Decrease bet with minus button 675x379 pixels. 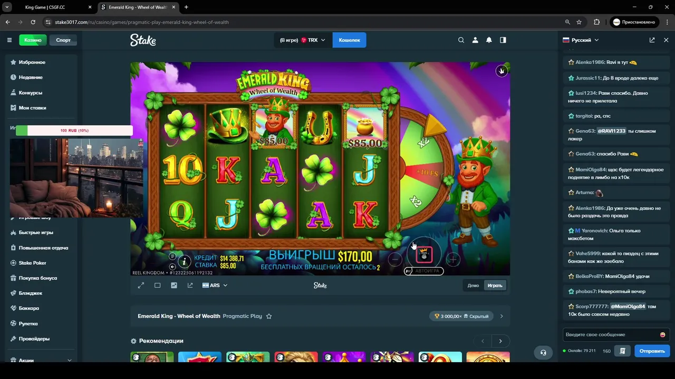[395, 259]
